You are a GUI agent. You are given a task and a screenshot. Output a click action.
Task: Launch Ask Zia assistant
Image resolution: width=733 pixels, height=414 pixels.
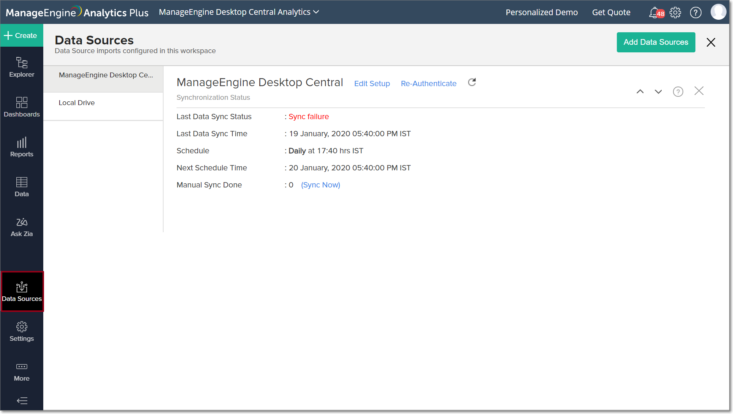point(22,227)
